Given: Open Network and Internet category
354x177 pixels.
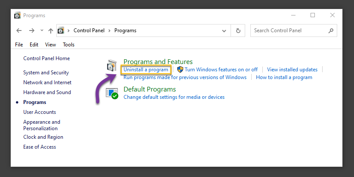Looking at the screenshot, I should pos(47,82).
